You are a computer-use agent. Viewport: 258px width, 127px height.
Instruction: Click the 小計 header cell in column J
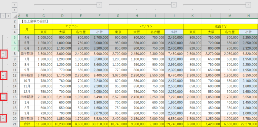pos(174,32)
